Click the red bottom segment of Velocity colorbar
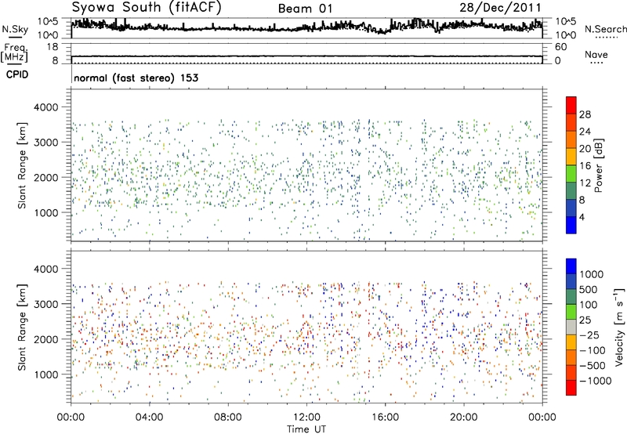 pyautogui.click(x=571, y=388)
